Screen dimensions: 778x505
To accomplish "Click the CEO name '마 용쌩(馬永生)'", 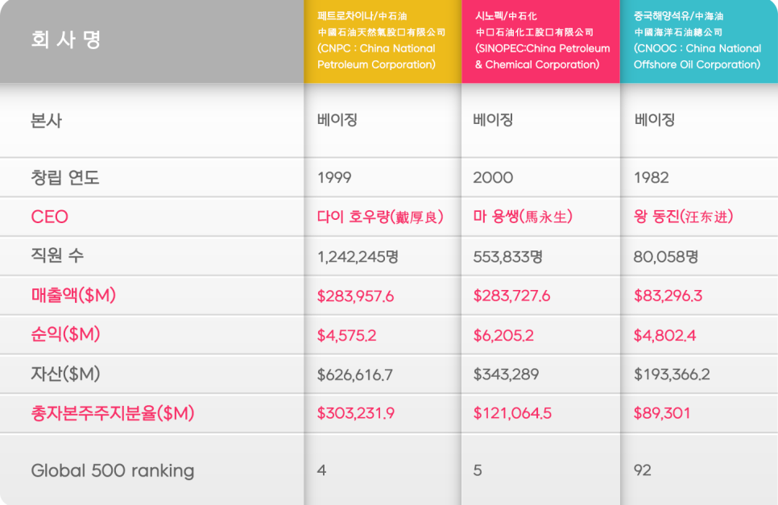I will pos(523,217).
